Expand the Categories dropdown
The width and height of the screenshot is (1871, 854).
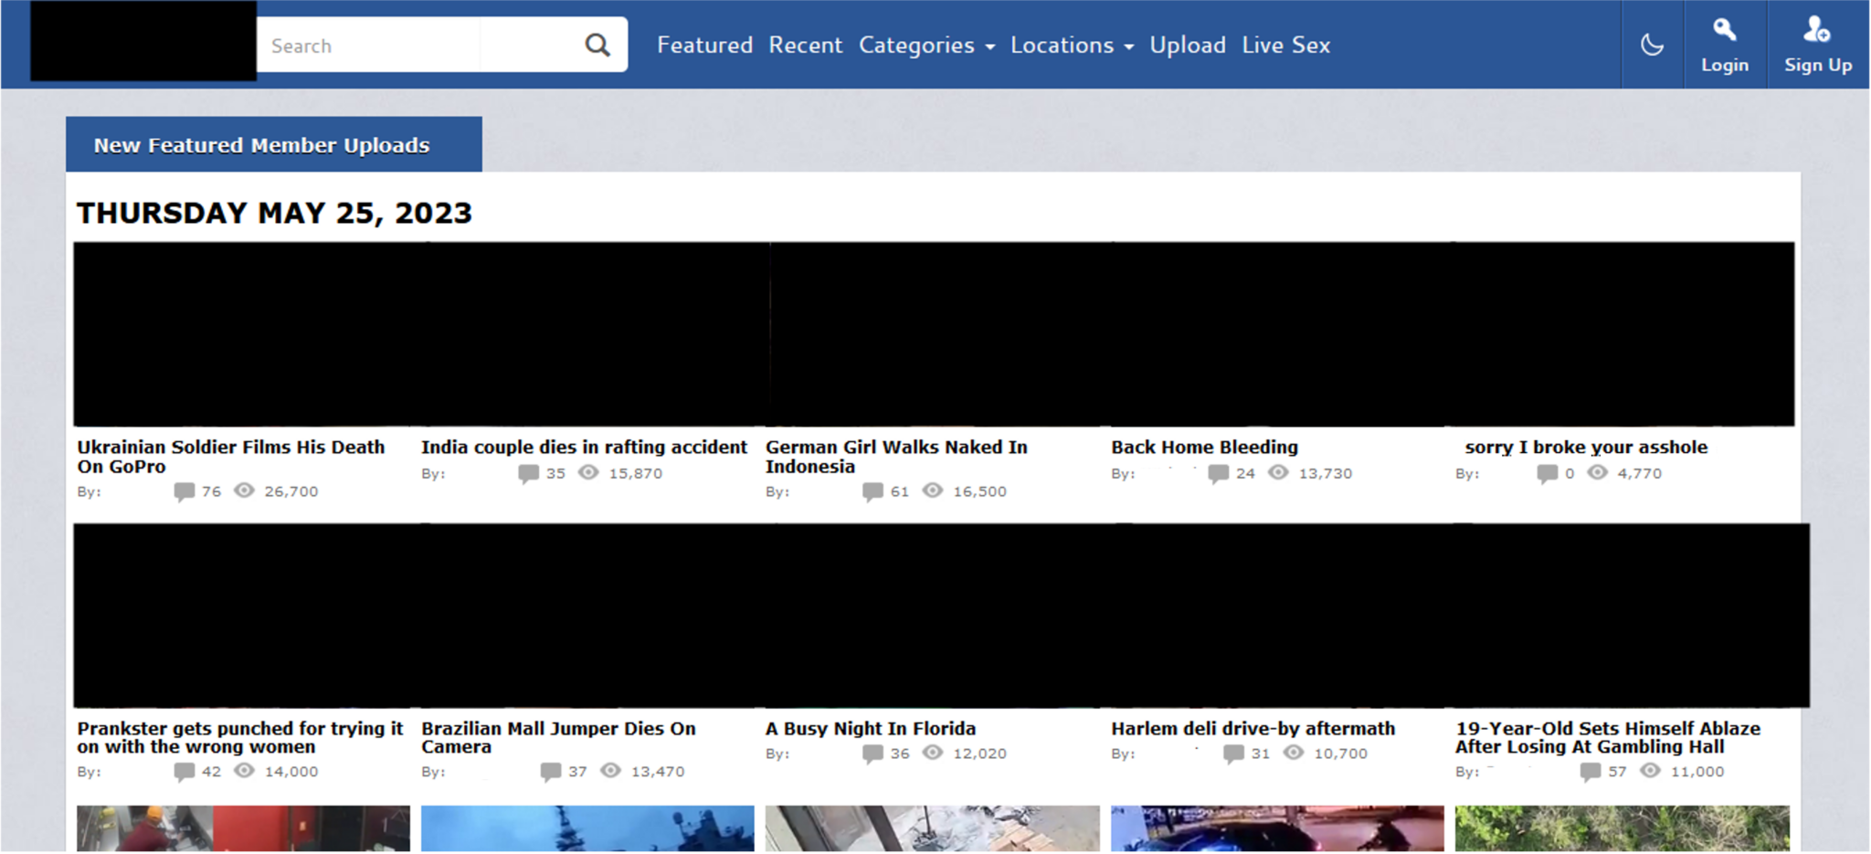926,45
